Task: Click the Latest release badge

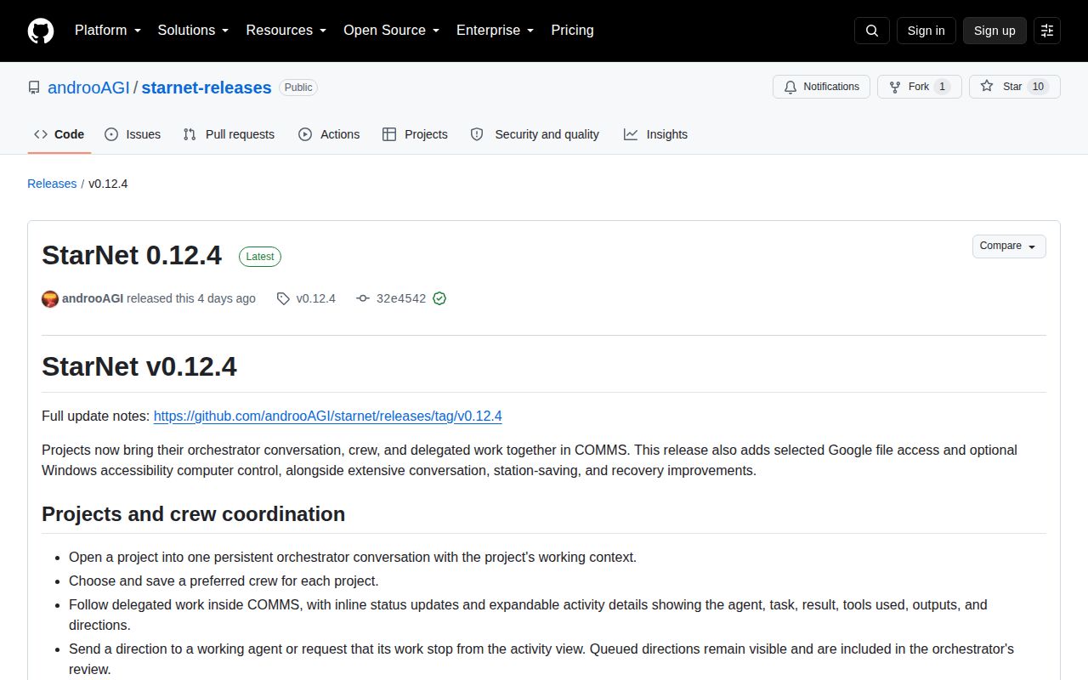Action: click(260, 257)
